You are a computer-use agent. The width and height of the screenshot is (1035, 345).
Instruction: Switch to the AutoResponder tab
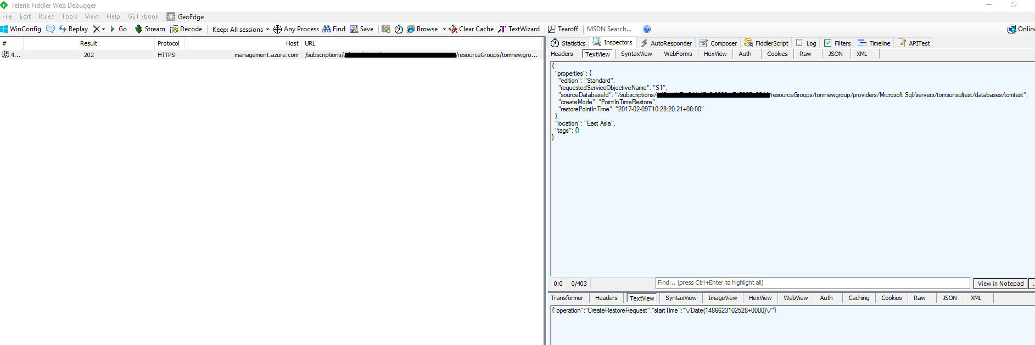pyautogui.click(x=666, y=43)
